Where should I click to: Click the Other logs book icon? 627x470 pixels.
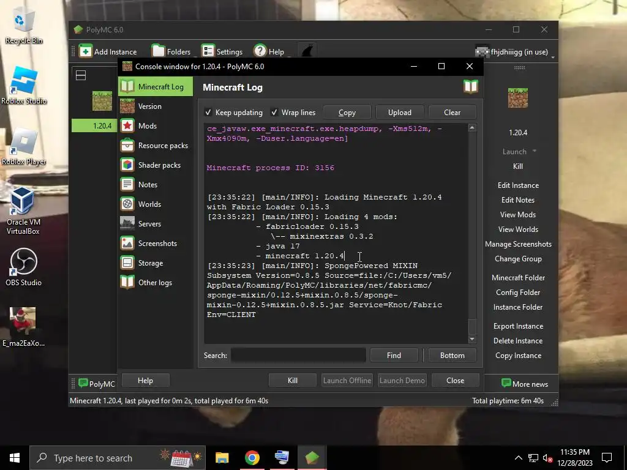coord(127,283)
